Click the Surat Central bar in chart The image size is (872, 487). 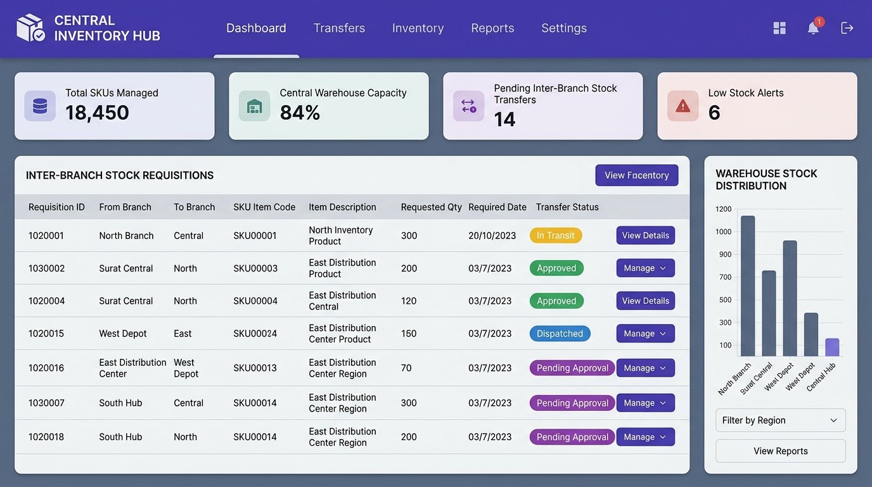769,313
